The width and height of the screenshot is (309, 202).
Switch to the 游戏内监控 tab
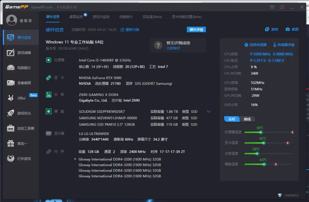tap(101, 17)
